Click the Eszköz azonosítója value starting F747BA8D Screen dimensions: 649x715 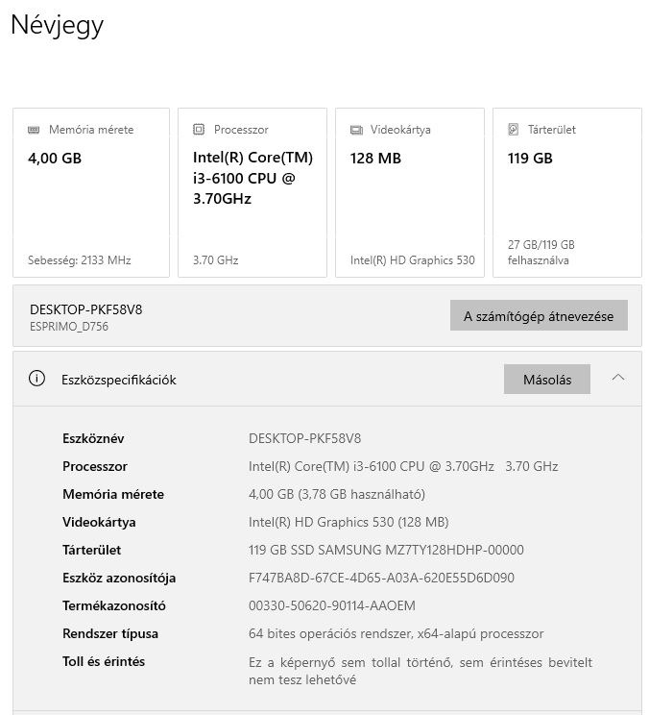(x=381, y=578)
